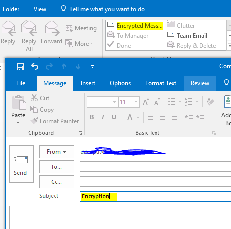Viewport: 231px width, 229px height.
Task: Toggle Align Right
Action: click(x=173, y=117)
